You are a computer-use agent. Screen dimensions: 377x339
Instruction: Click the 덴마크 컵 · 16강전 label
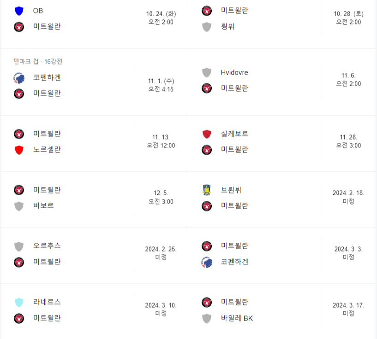32,60
